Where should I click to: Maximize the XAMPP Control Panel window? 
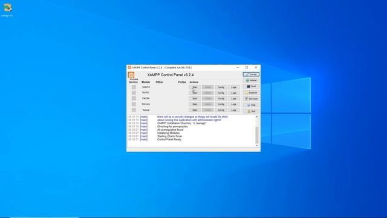pos(247,67)
